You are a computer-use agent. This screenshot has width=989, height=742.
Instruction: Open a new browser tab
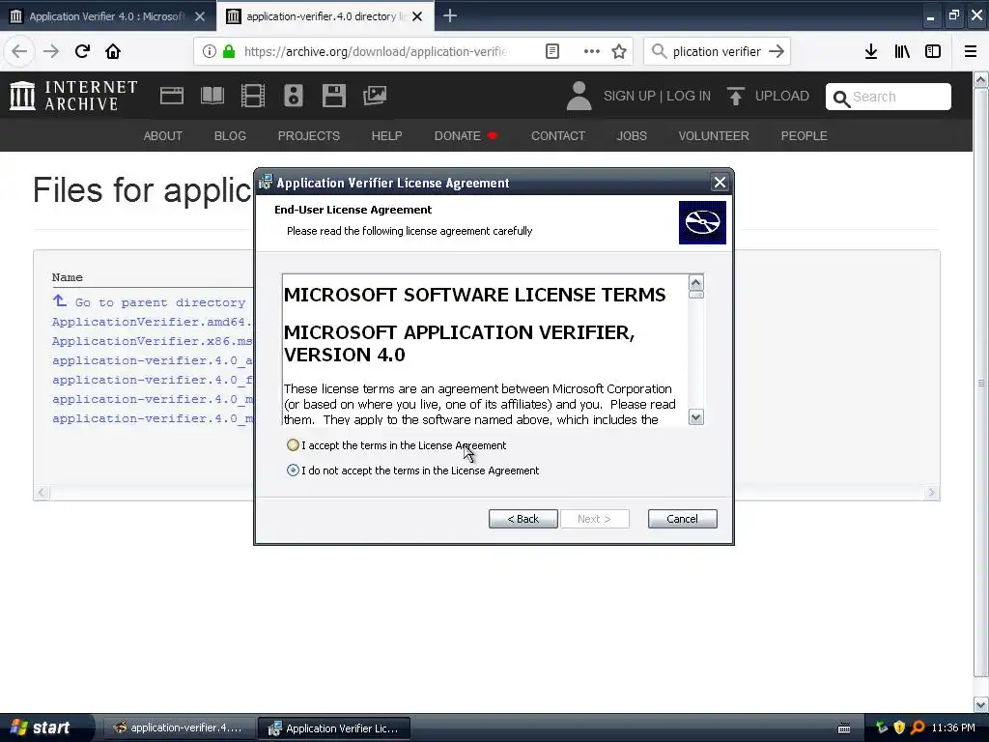point(450,15)
